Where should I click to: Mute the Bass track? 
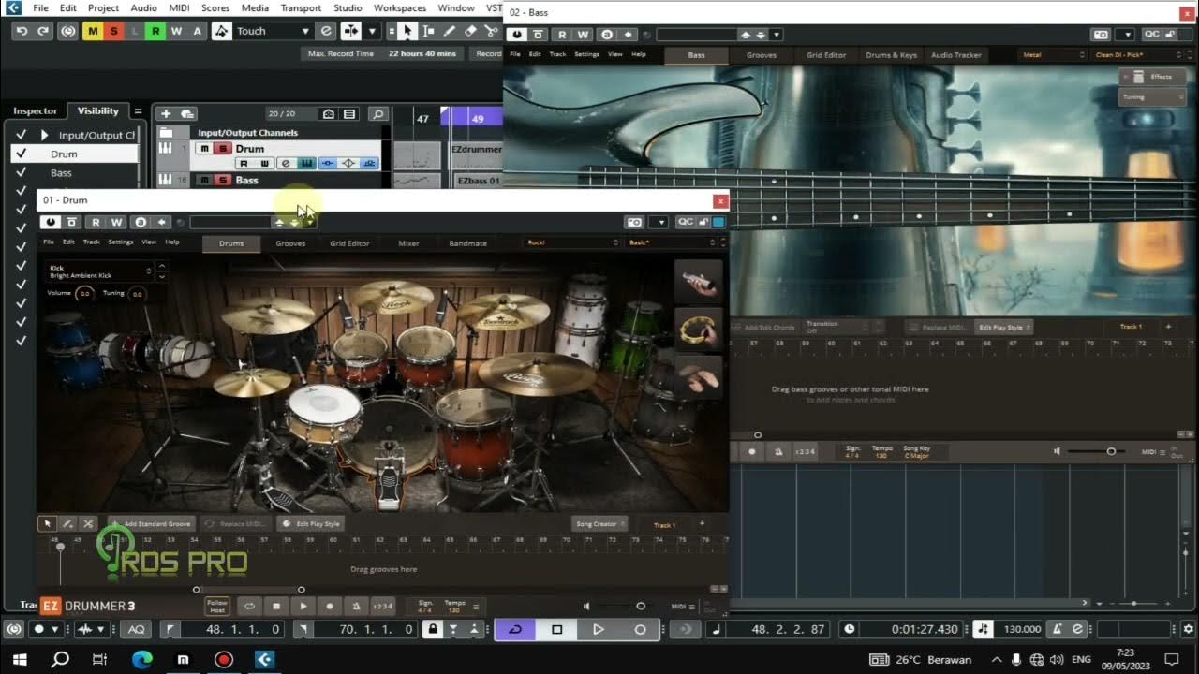[x=205, y=180]
